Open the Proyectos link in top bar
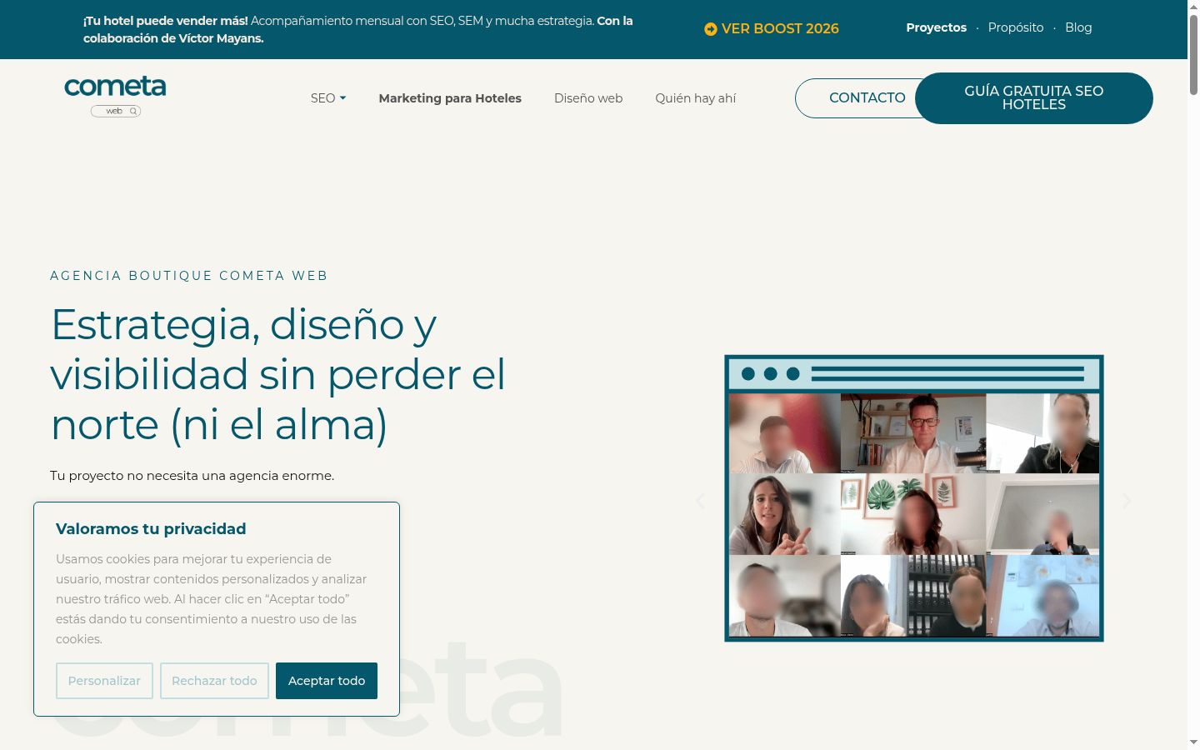The width and height of the screenshot is (1200, 750). click(937, 27)
